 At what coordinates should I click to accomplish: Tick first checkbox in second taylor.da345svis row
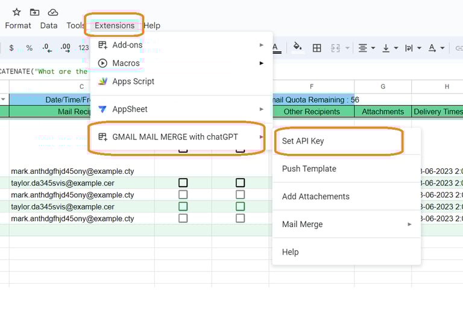183,206
